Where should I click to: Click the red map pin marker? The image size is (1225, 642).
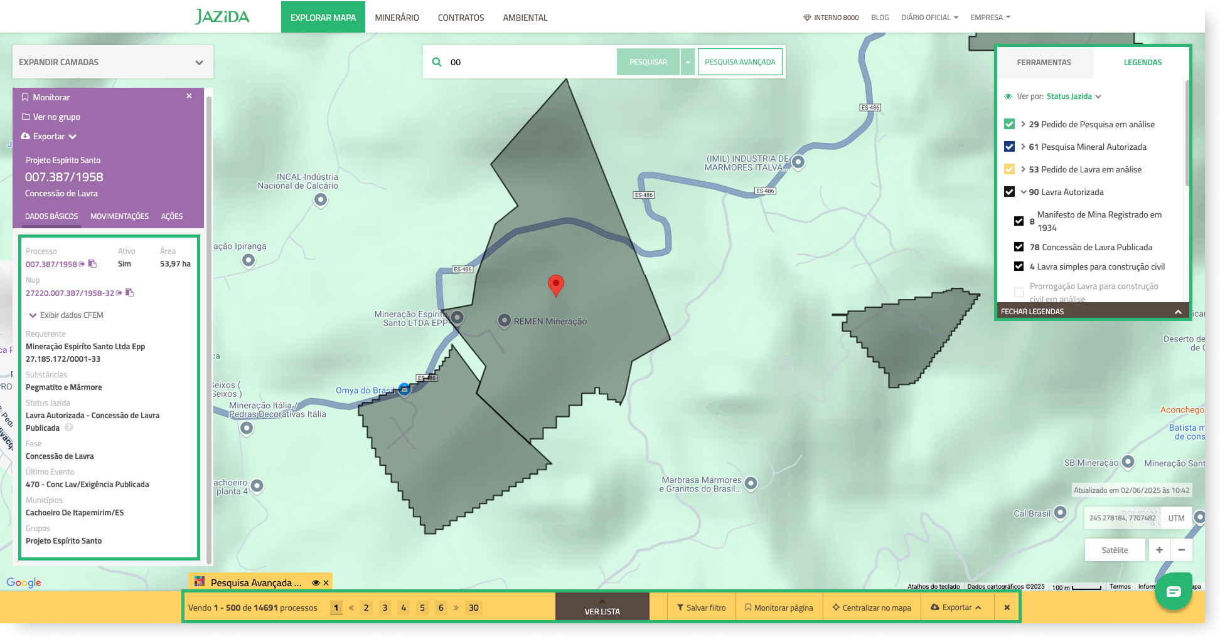click(555, 285)
